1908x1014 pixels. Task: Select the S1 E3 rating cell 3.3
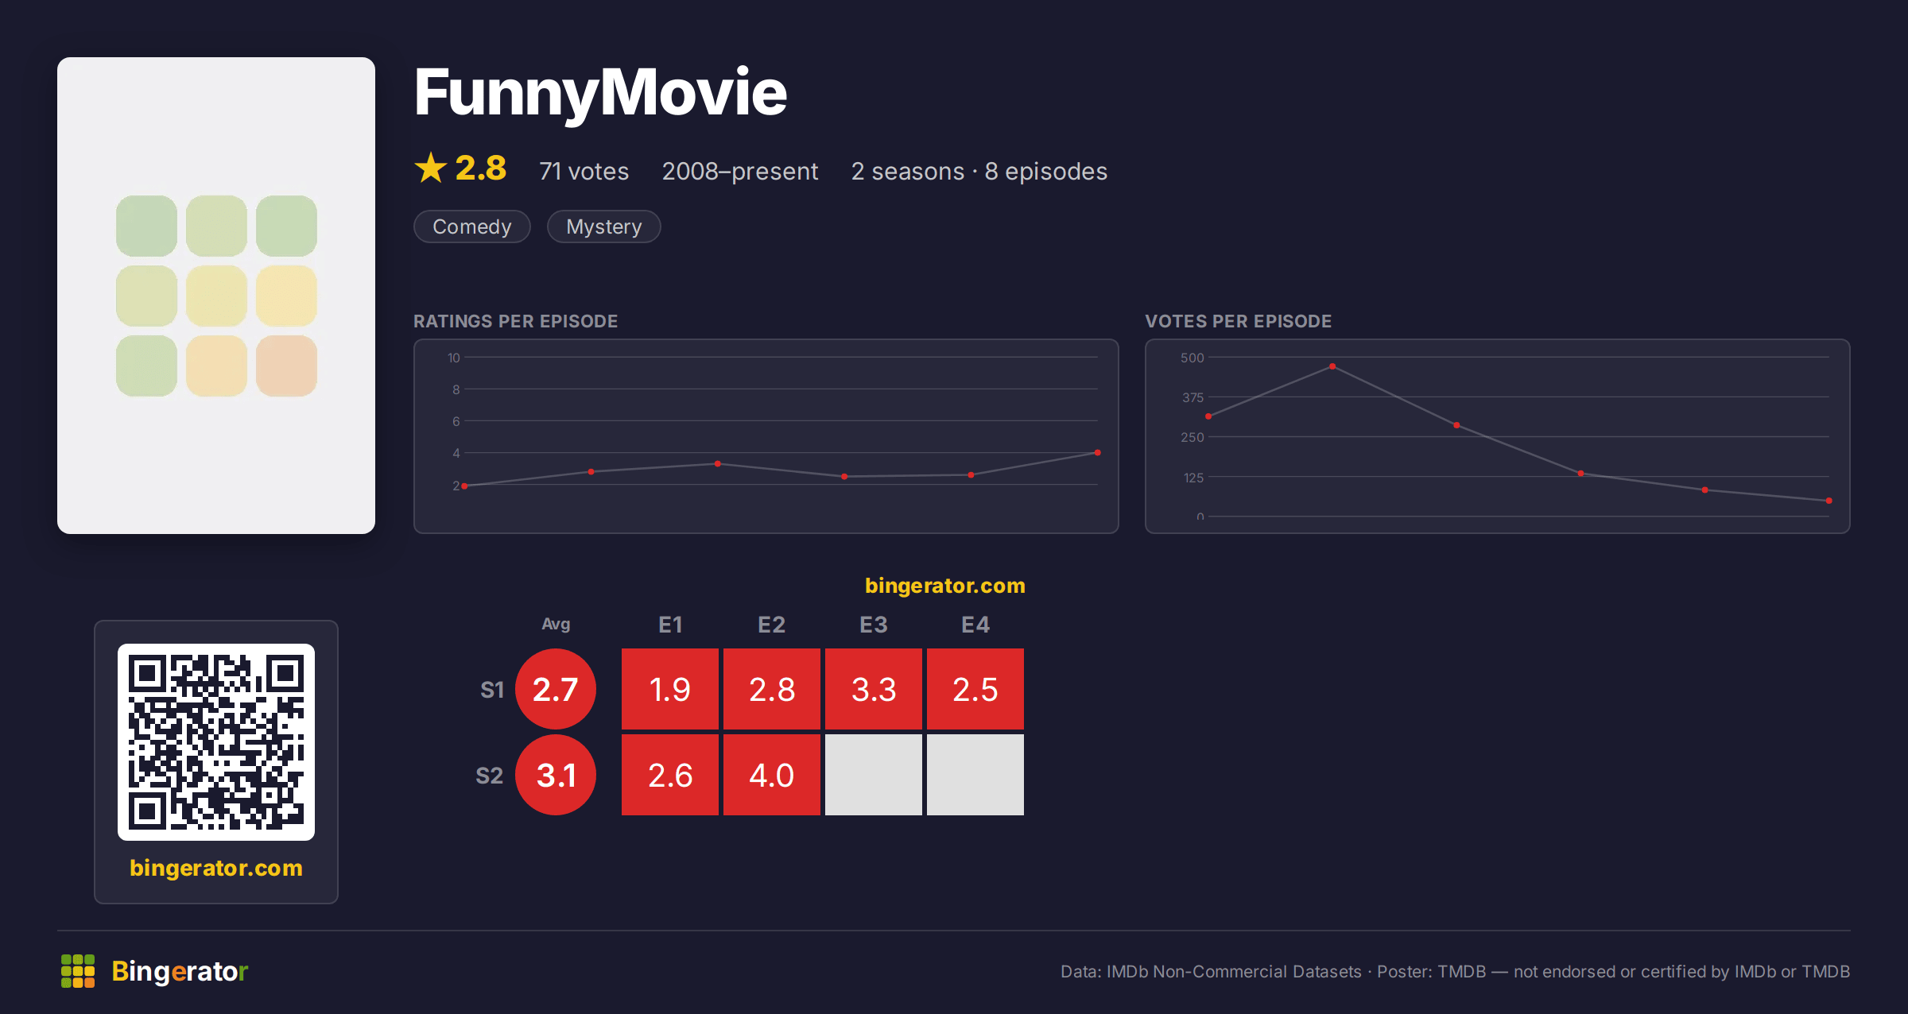tap(874, 689)
